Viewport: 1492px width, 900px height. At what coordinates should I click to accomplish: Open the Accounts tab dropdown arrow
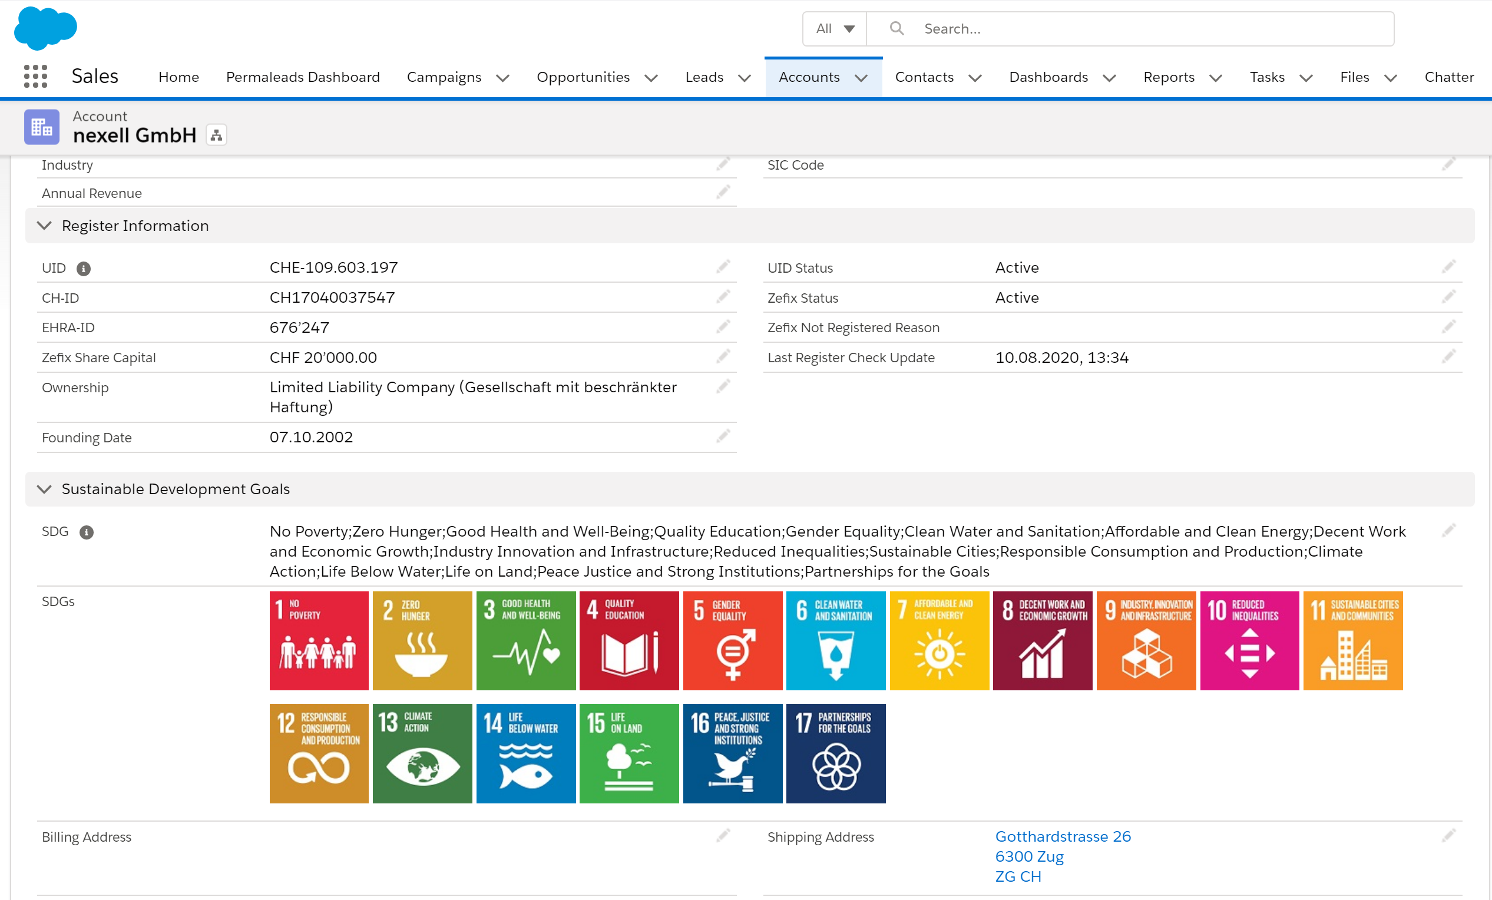(x=862, y=78)
